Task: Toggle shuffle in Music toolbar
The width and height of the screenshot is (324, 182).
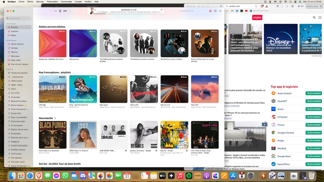Action: coord(50,11)
